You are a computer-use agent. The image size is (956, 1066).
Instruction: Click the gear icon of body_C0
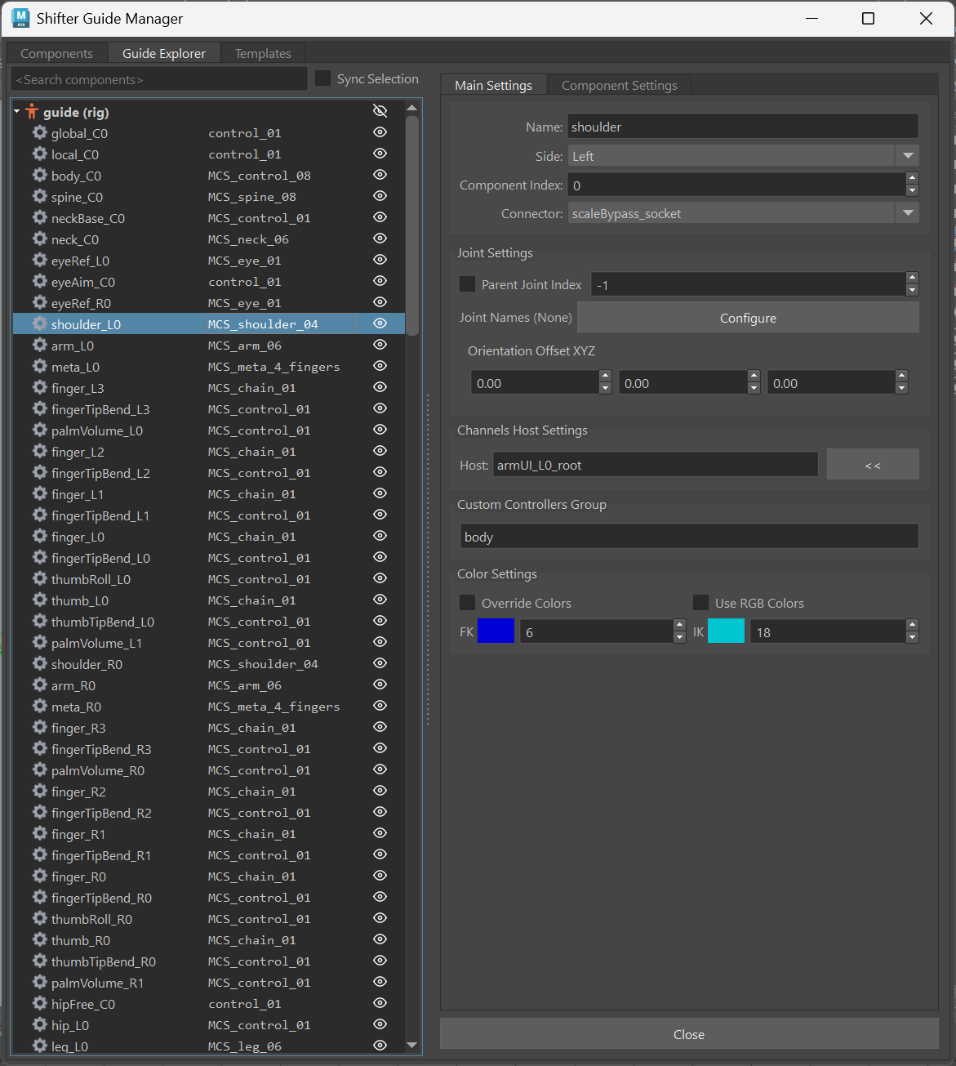tap(39, 175)
